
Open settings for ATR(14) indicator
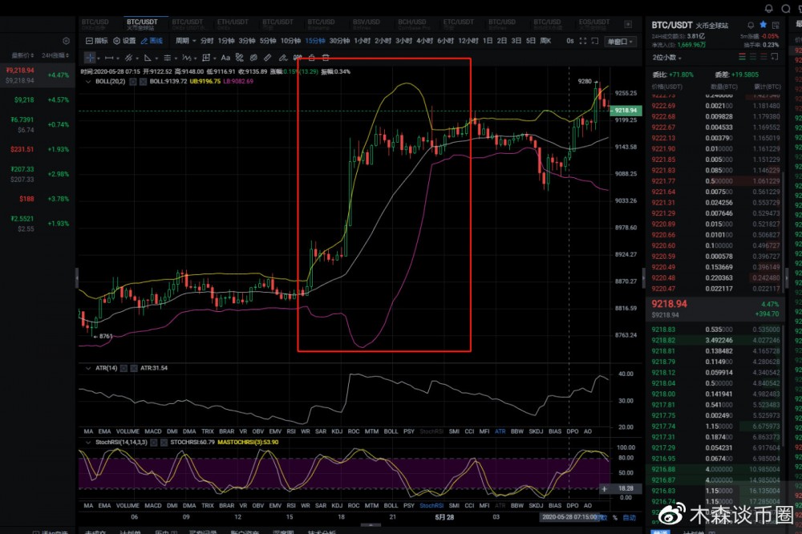[x=123, y=368]
